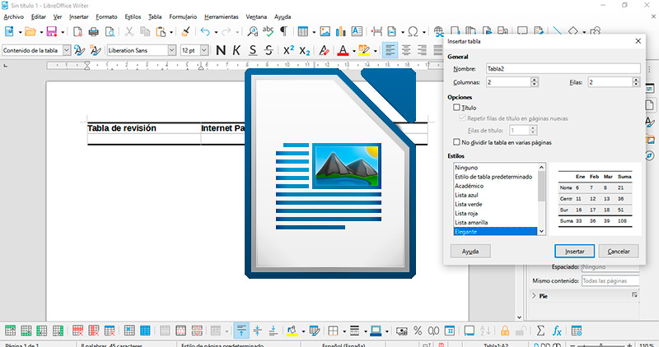
Task: Open table properties icon
Action: tap(577, 331)
